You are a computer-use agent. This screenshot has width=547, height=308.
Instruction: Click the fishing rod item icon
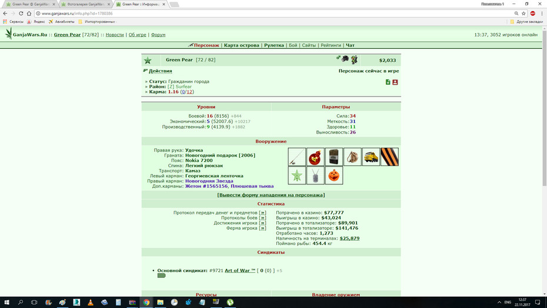(x=297, y=157)
